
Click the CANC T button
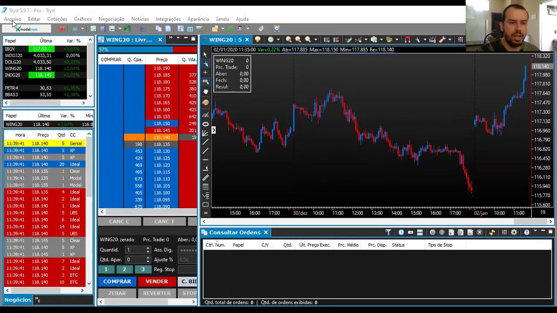tap(164, 222)
